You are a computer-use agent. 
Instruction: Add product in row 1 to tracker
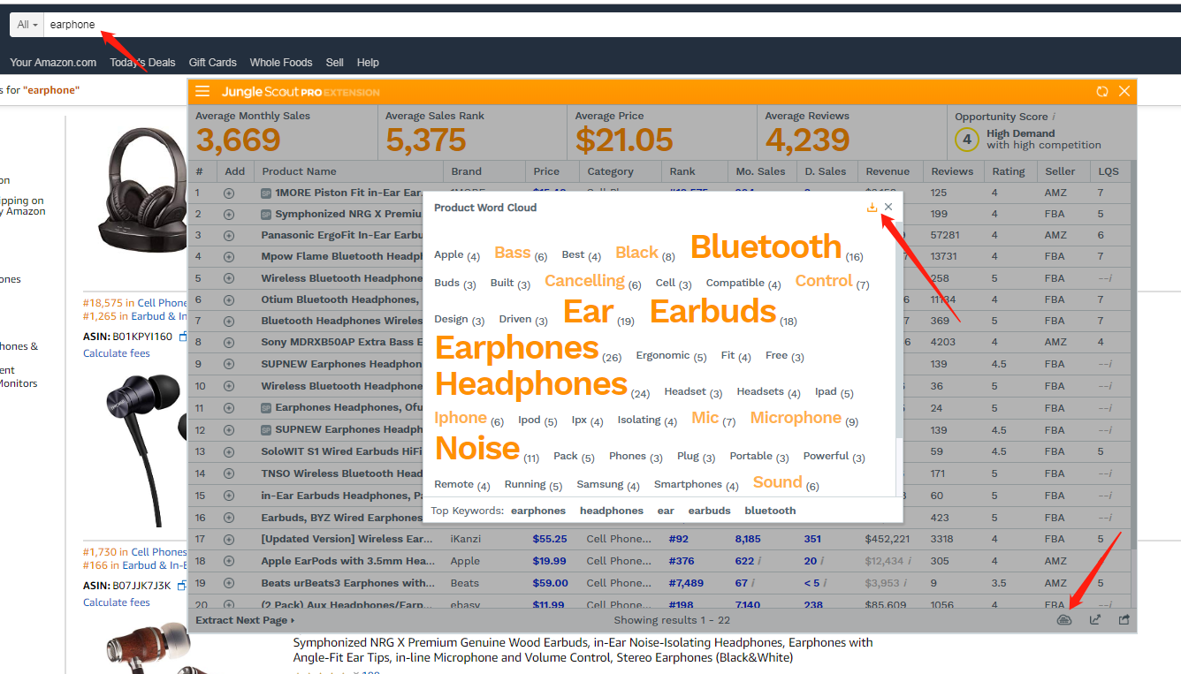click(x=229, y=193)
